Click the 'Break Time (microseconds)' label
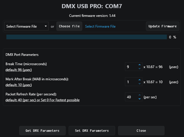Screen dimensions: 184x137 click(x=26, y=64)
